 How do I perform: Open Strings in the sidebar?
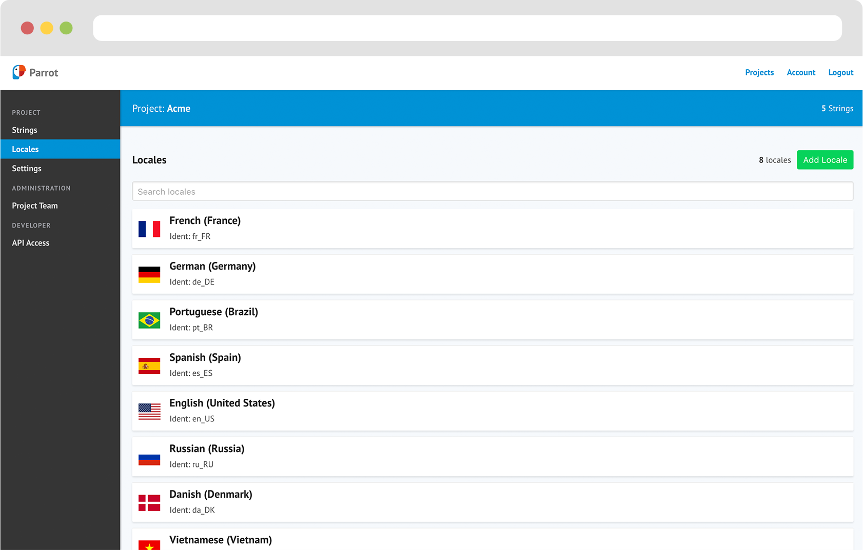pyautogui.click(x=60, y=130)
